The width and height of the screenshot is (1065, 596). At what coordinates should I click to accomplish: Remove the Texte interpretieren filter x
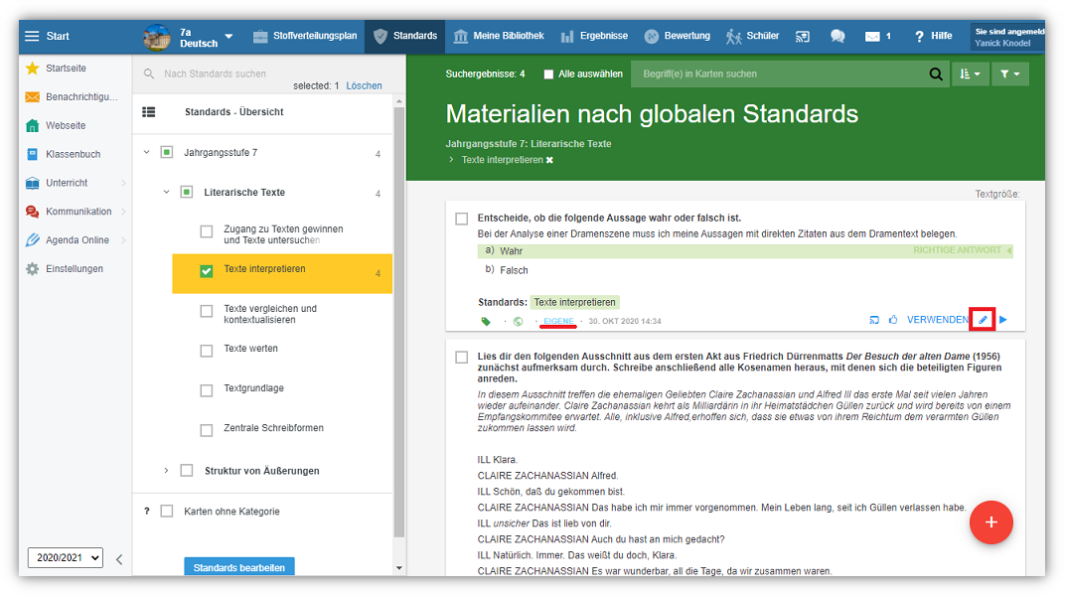[549, 160]
